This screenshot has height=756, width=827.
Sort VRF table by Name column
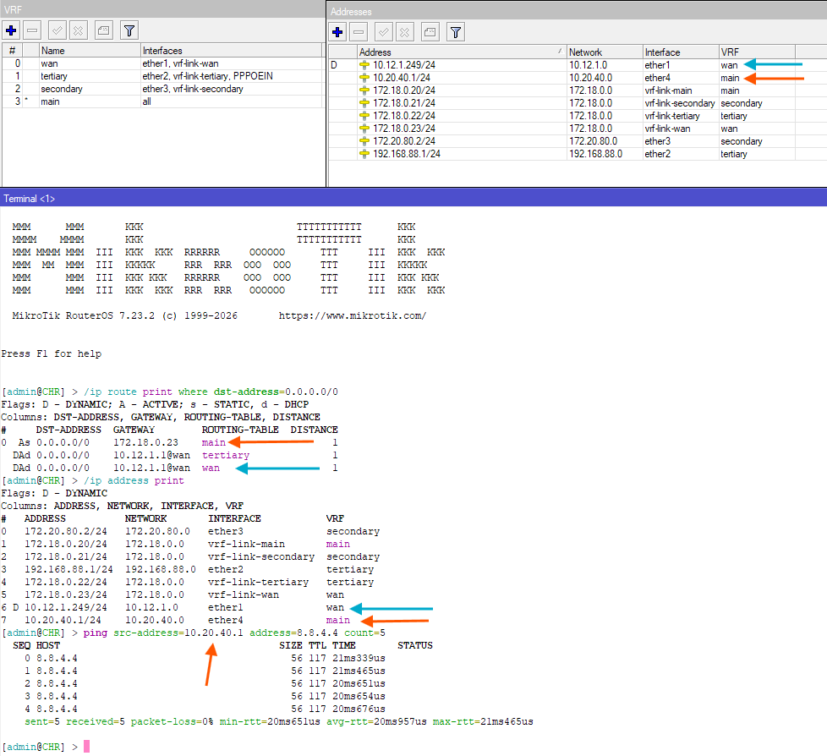[x=90, y=51]
